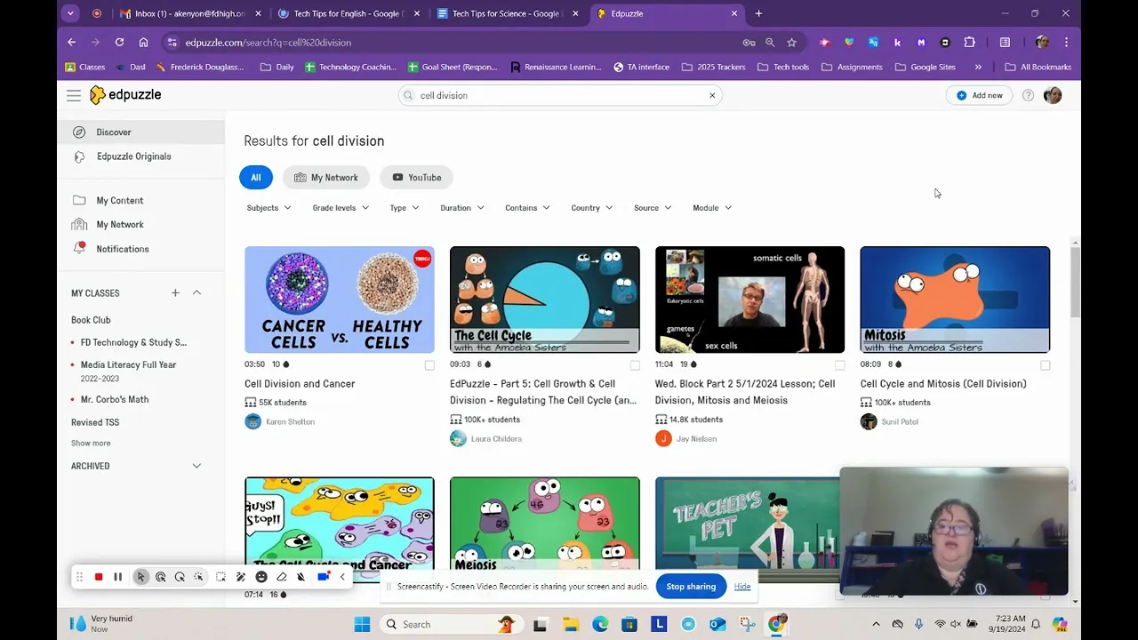1138x640 pixels.
Task: Open the Edpuzzle help question-mark icon
Action: [1028, 95]
